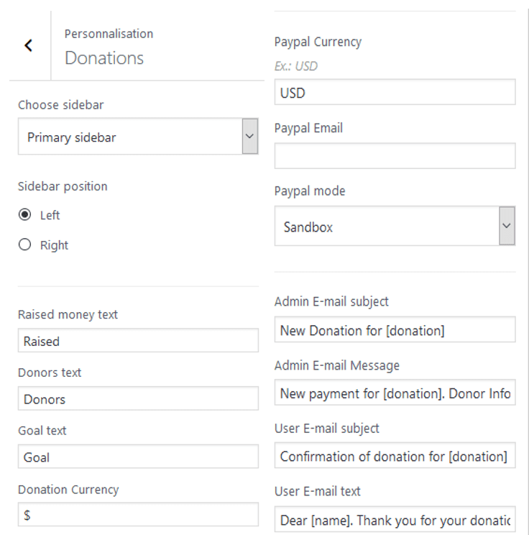Screen dimensions: 529x535
Task: Click the Raised money text field
Action: pos(138,340)
